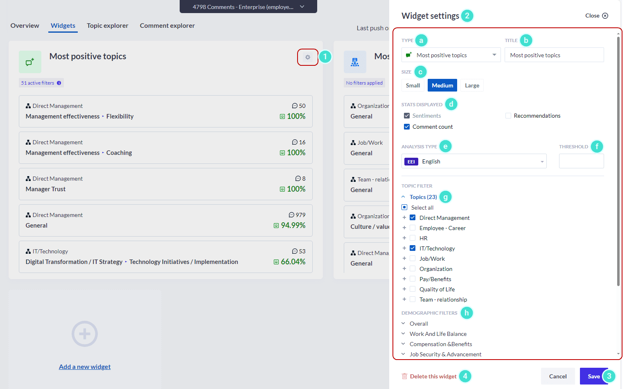Image resolution: width=627 pixels, height=389 pixels.
Task: Expand the Work And Life Balance filter
Action: (404, 334)
